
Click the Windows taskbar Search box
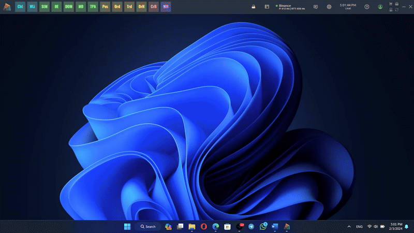click(x=147, y=227)
